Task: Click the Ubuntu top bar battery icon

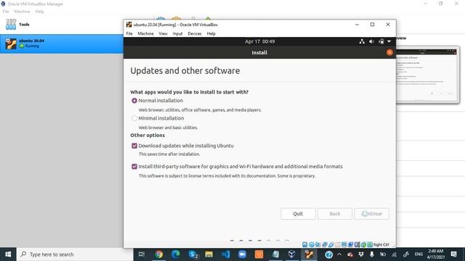Action: [x=381, y=41]
